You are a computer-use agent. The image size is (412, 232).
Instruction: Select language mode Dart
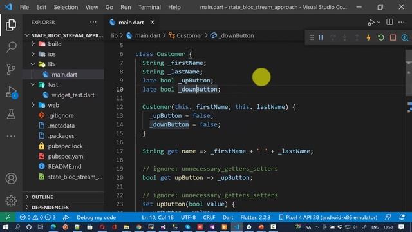point(228,218)
